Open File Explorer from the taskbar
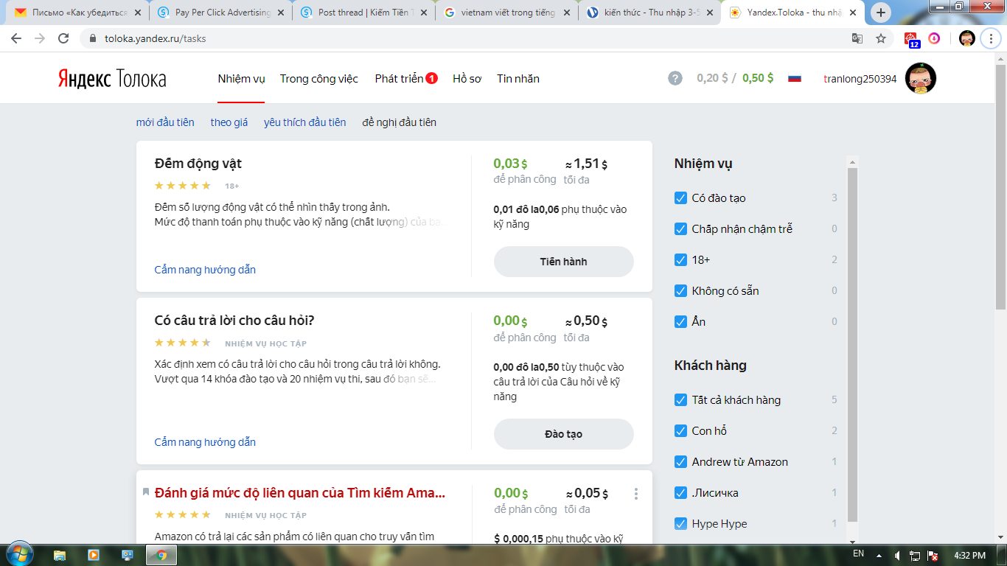 click(60, 554)
